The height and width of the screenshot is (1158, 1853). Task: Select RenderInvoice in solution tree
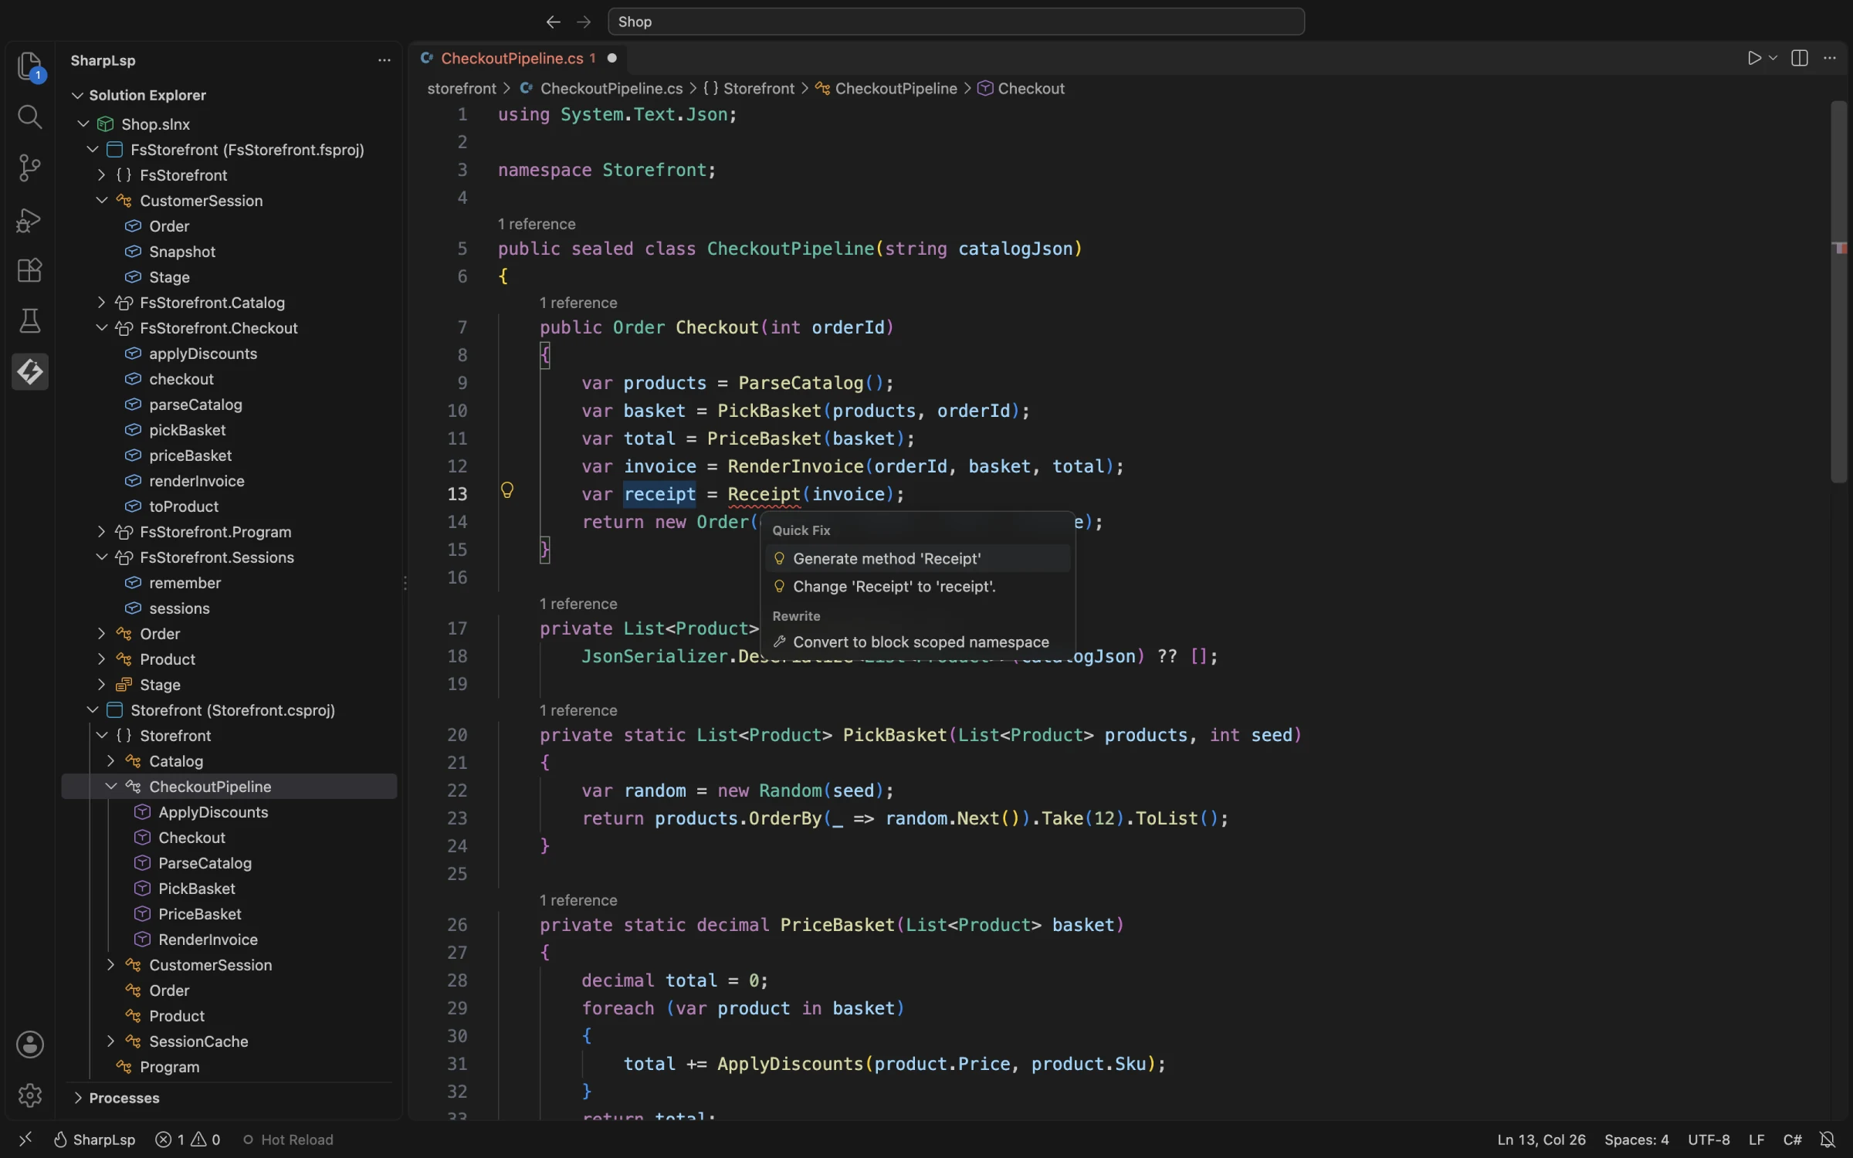[x=208, y=940]
